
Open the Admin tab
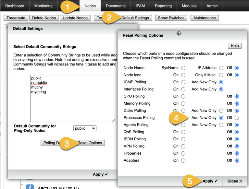click(212, 6)
